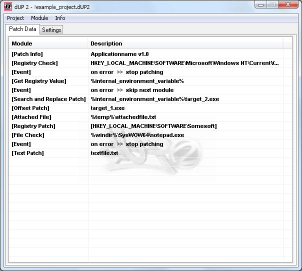Open the Project menu

pos(15,18)
